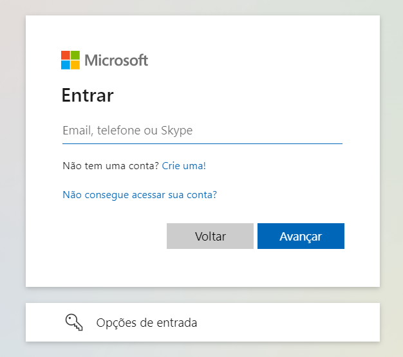Image resolution: width=403 pixels, height=357 pixels.
Task: Click the blue square of the Microsoft logo
Action: [66, 65]
